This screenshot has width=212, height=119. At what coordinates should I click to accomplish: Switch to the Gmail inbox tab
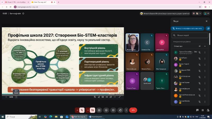click(x=17, y=2)
